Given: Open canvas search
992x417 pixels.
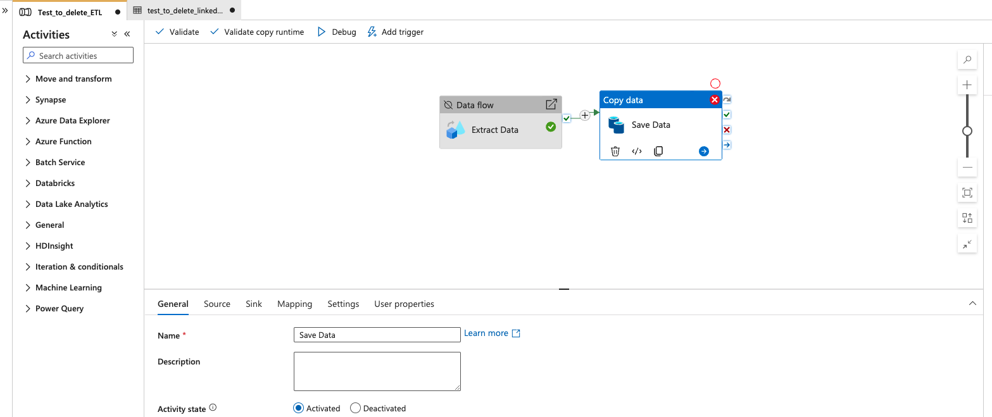Looking at the screenshot, I should [967, 60].
